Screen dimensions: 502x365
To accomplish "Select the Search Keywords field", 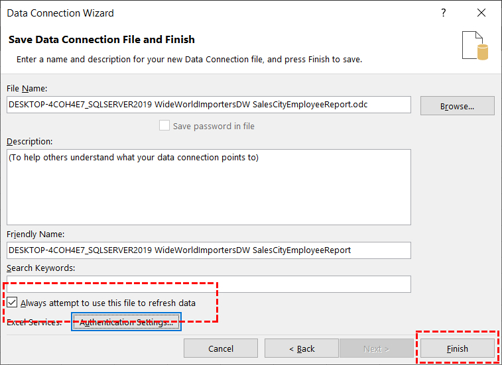I will coord(208,284).
